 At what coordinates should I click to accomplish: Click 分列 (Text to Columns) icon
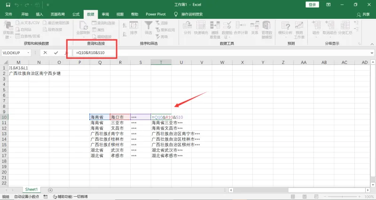point(187,25)
